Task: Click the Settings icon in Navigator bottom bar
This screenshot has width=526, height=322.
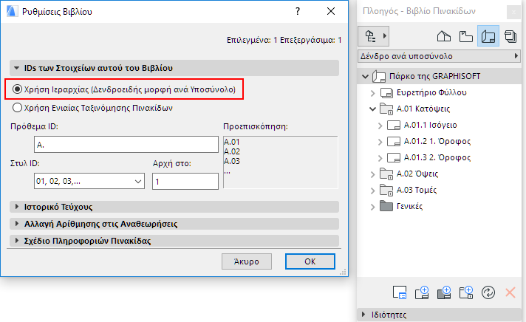Action: pos(400,292)
